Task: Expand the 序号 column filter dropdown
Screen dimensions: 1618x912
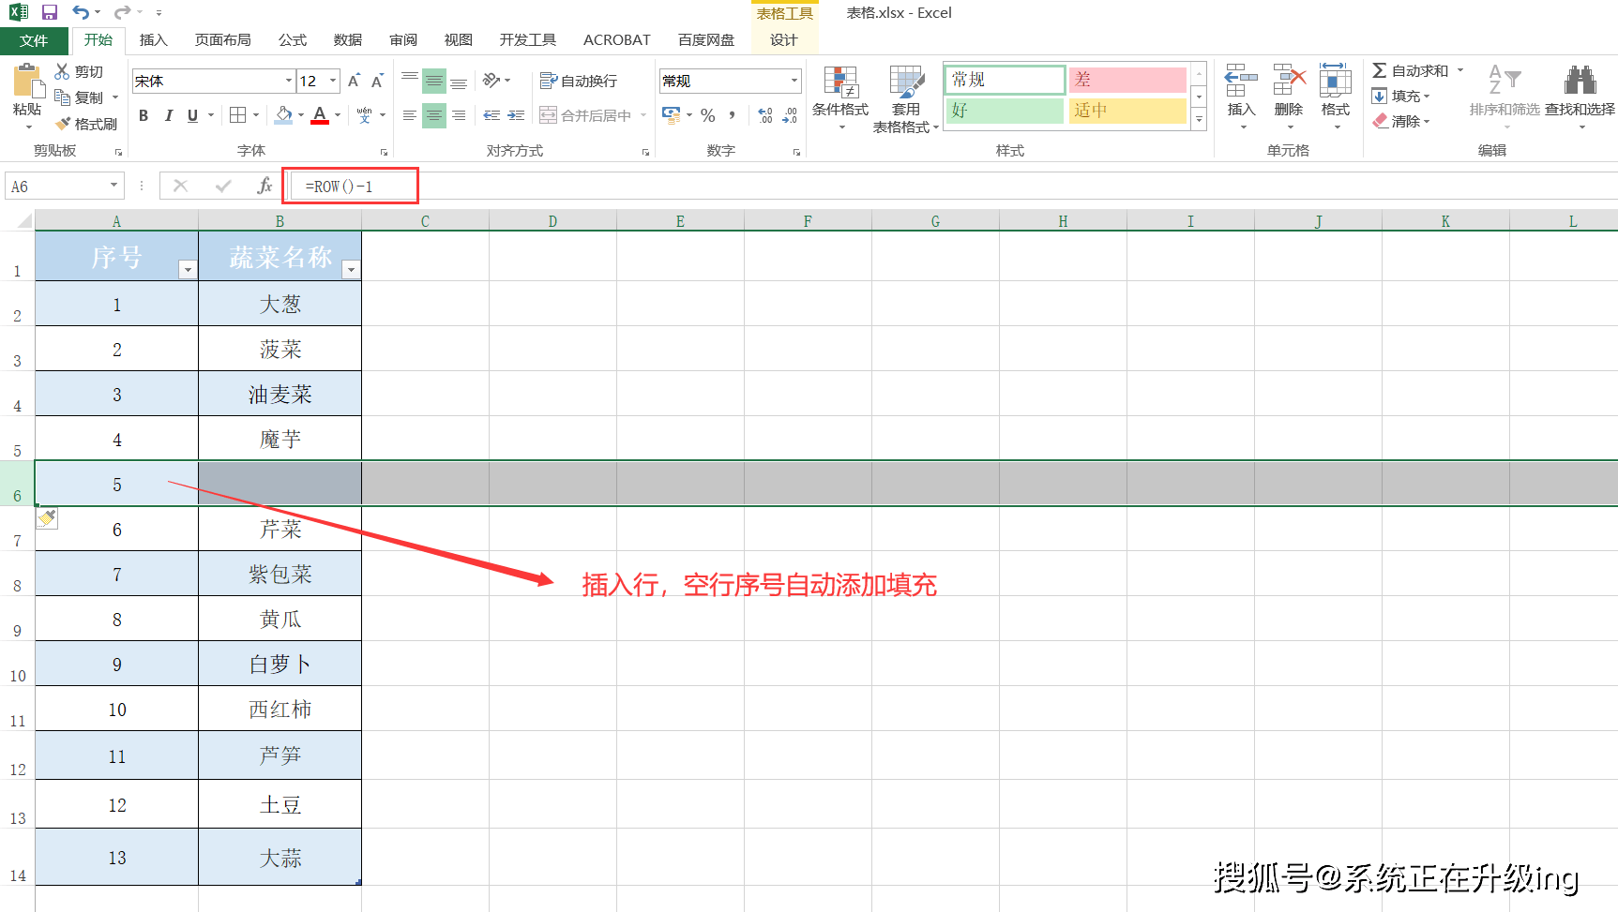Action: pos(188,270)
